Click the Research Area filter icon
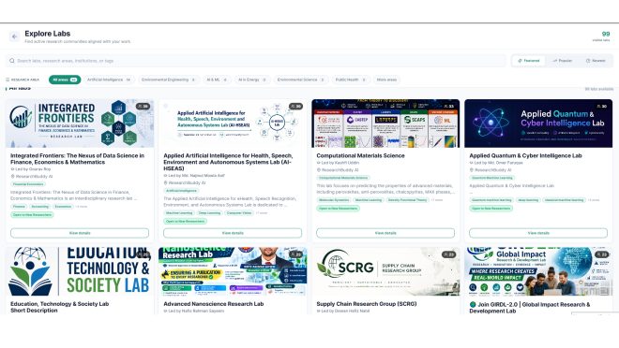Viewport: 619px width, 348px height. (8, 80)
